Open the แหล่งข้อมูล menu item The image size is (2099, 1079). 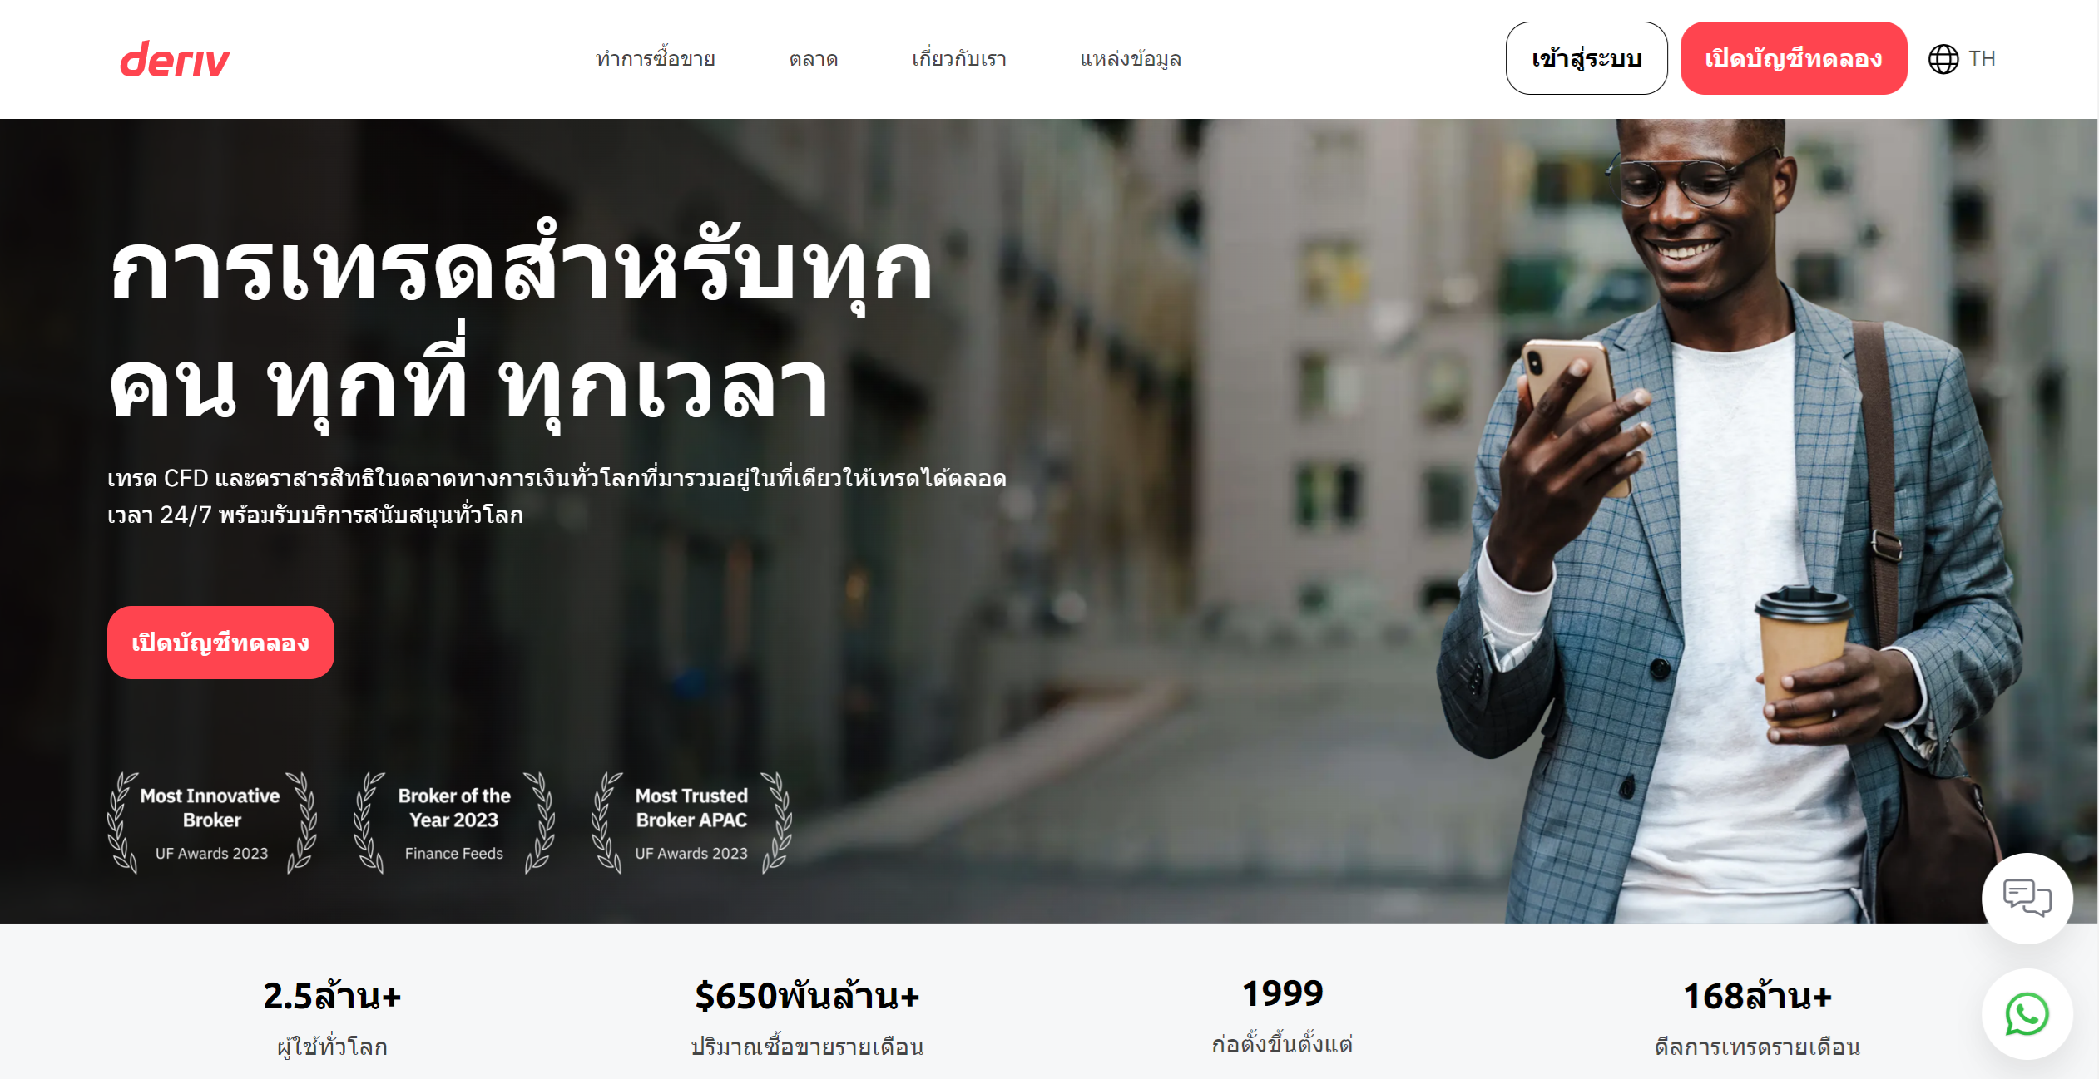coord(1131,59)
